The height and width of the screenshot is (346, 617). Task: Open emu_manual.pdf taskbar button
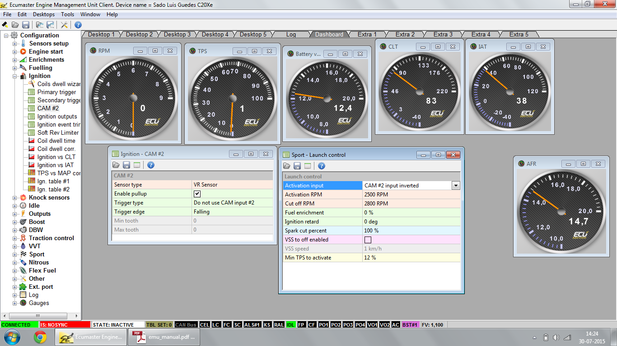(164, 337)
